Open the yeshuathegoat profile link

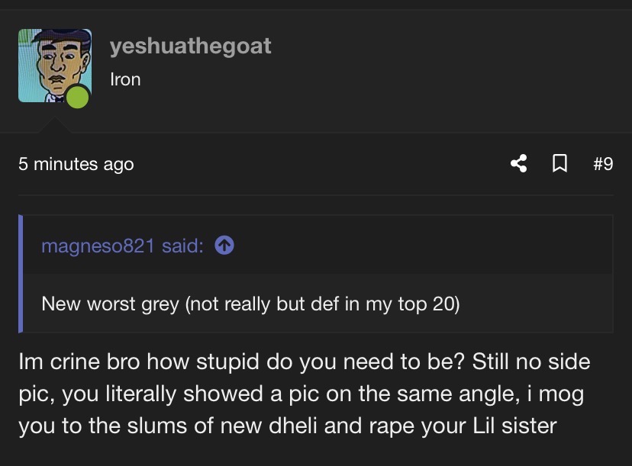[191, 46]
